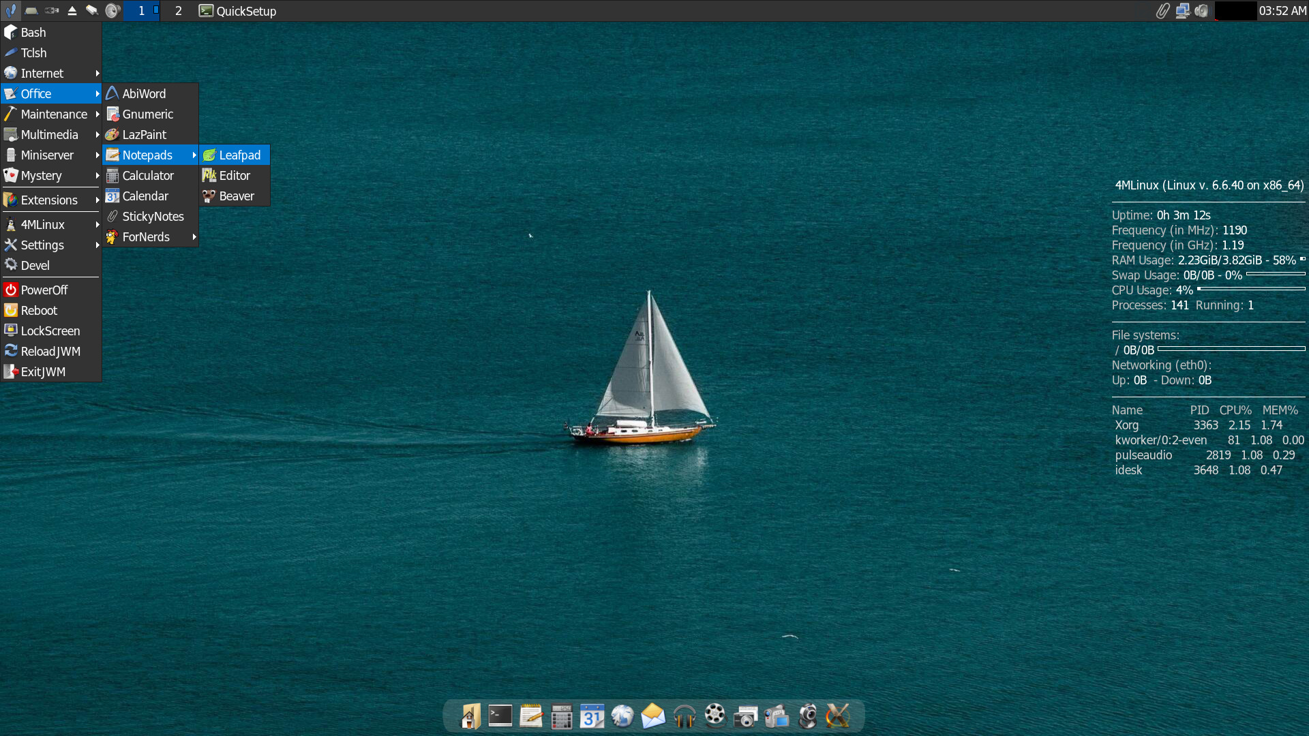The width and height of the screenshot is (1309, 736).
Task: Open the email envelope icon in dock
Action: tap(652, 716)
